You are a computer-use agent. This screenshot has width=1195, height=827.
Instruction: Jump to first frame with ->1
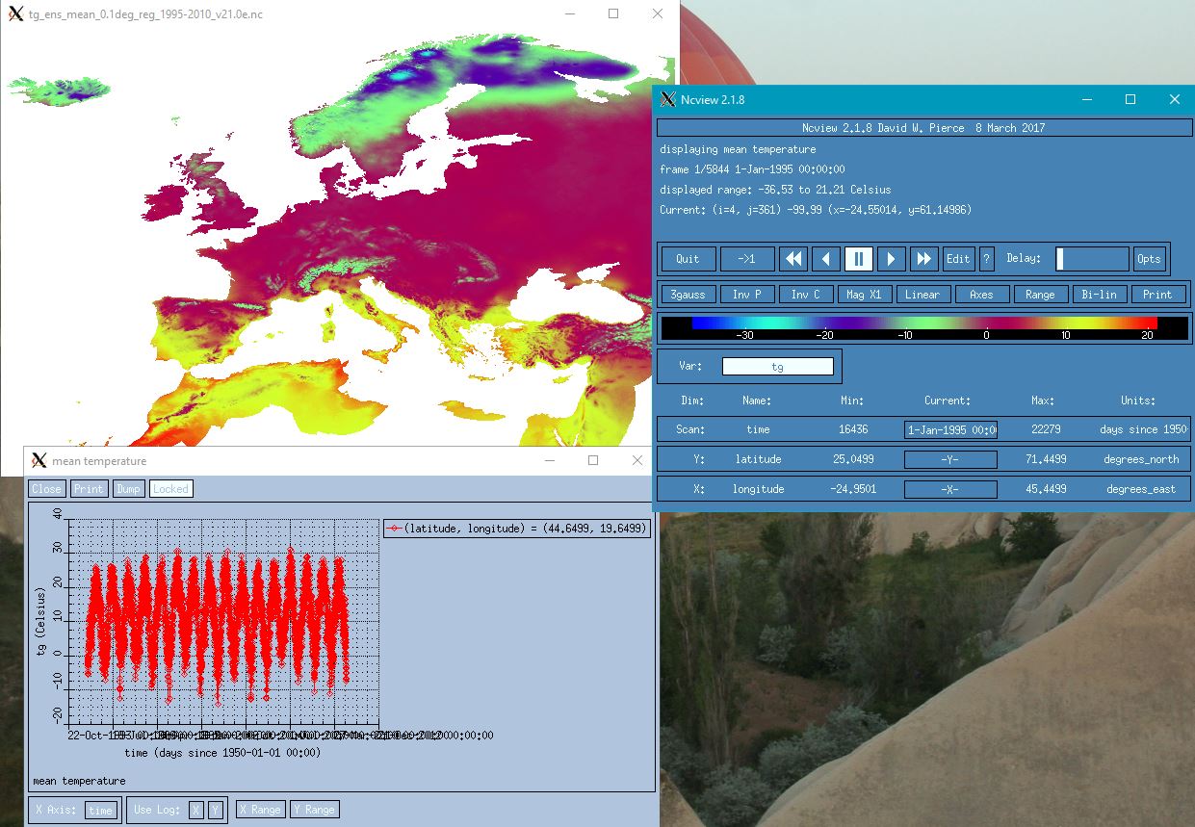(x=747, y=259)
